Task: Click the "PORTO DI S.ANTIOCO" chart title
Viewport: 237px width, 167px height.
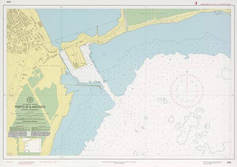Action: [x=30, y=106]
